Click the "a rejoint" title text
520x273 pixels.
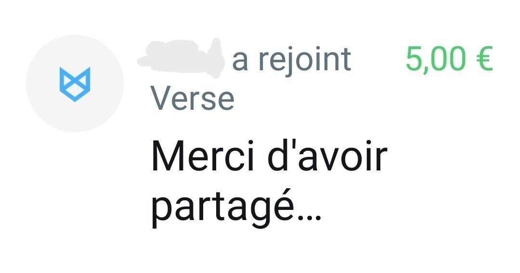291,59
